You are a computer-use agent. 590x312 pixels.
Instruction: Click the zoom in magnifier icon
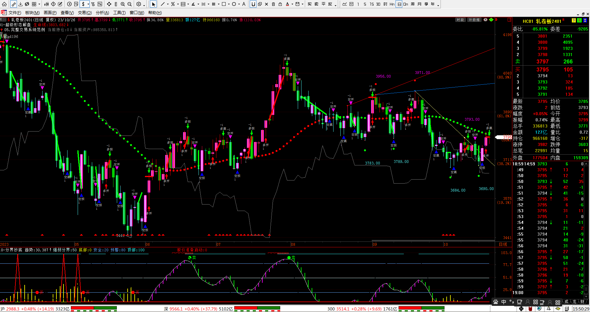[x=122, y=4]
